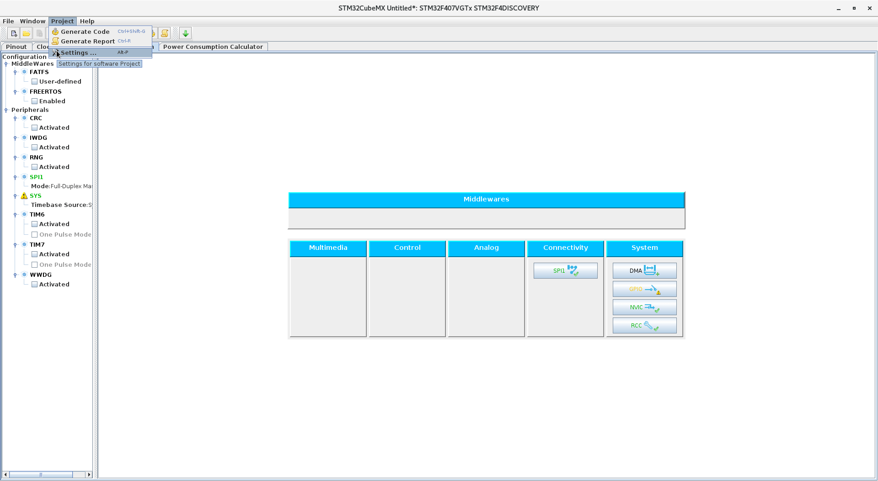Open the RCC configuration button
Viewport: 878px width, 481px height.
coord(645,325)
